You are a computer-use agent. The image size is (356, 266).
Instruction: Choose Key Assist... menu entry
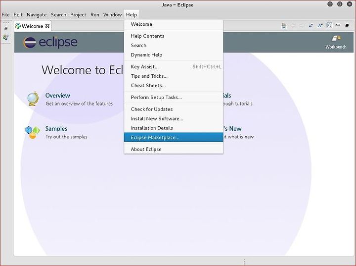pos(174,67)
